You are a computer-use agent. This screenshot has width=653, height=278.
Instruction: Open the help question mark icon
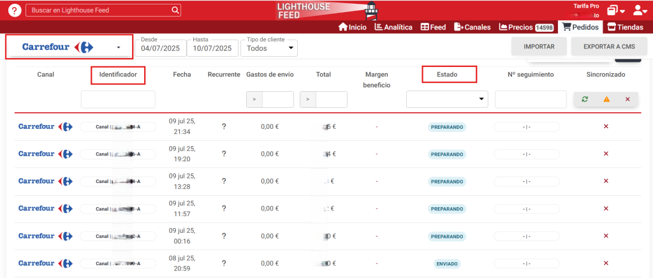(x=15, y=10)
